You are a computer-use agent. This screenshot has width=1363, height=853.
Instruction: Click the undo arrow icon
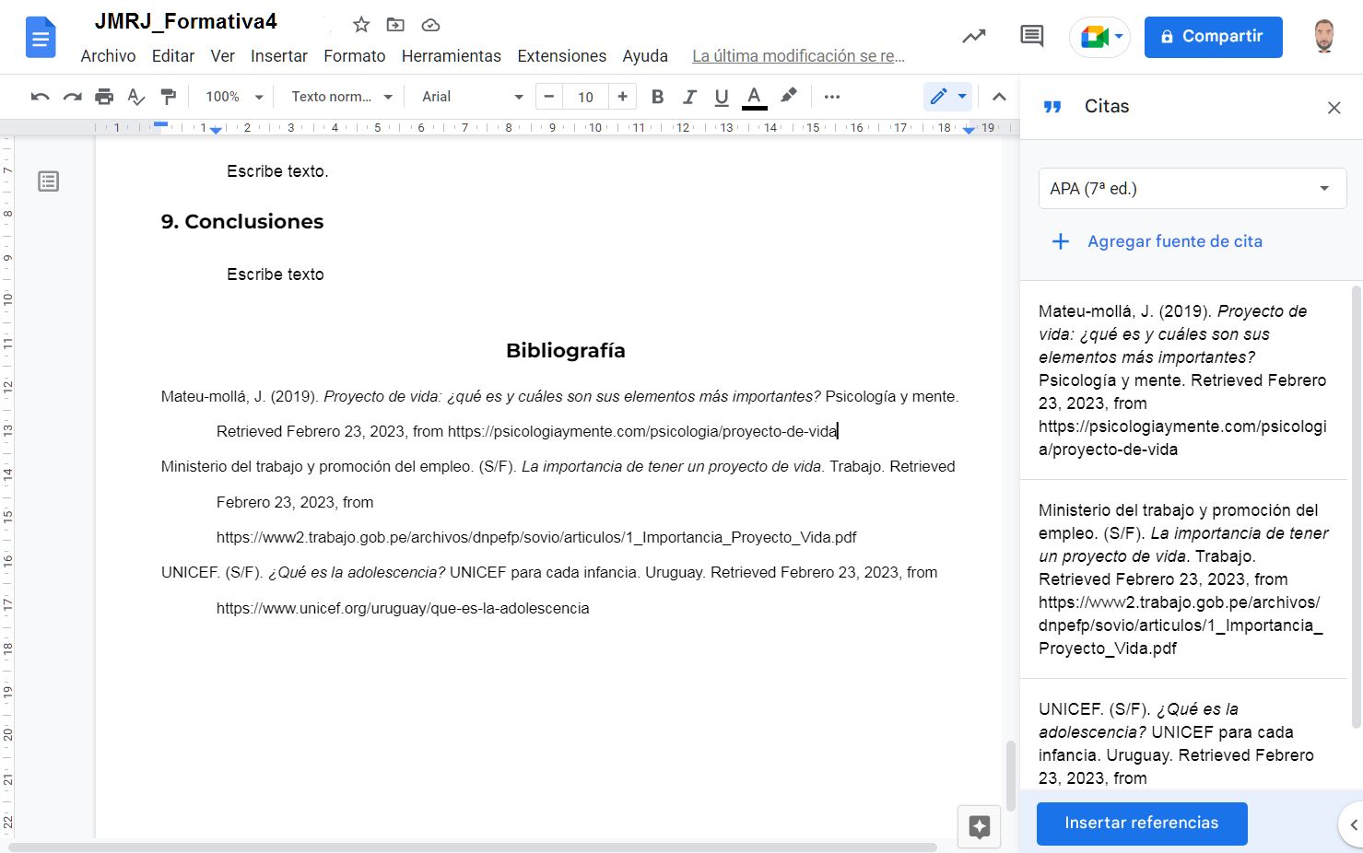pyautogui.click(x=40, y=97)
